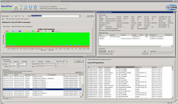
Task: Click the Next CDR button
Action: click(110, 51)
